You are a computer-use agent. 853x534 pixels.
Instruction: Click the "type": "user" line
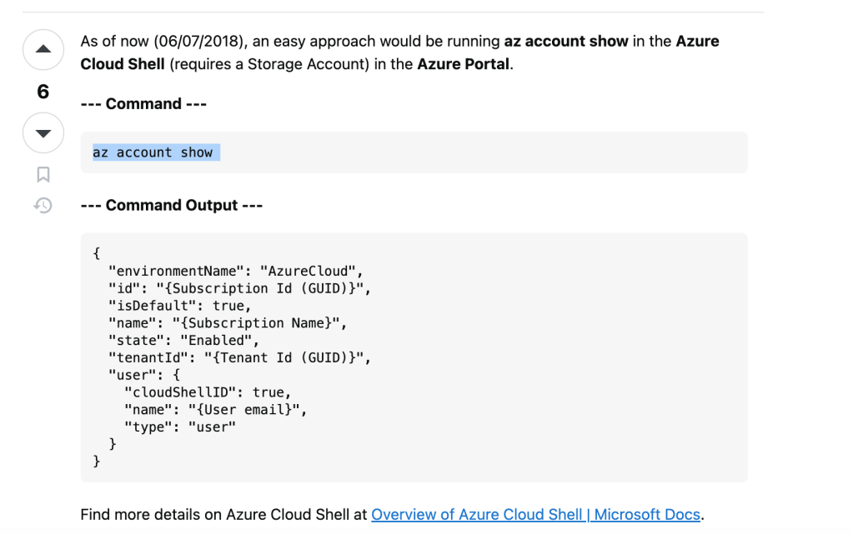pos(180,427)
